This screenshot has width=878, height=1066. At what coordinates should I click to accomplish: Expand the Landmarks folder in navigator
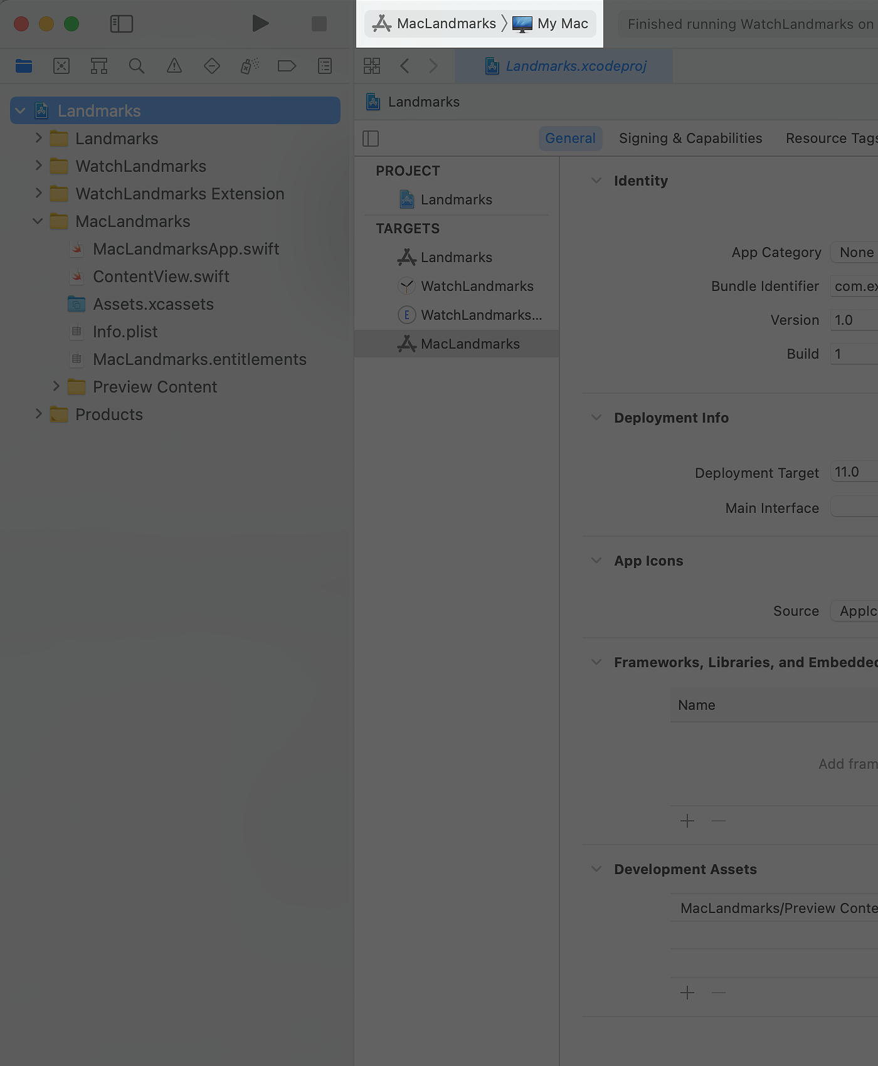[x=38, y=138]
